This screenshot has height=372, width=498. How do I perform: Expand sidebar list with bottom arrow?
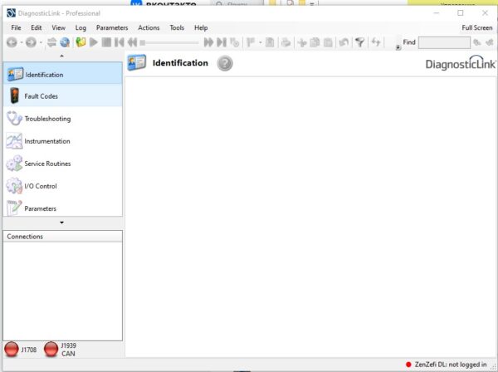[61, 223]
